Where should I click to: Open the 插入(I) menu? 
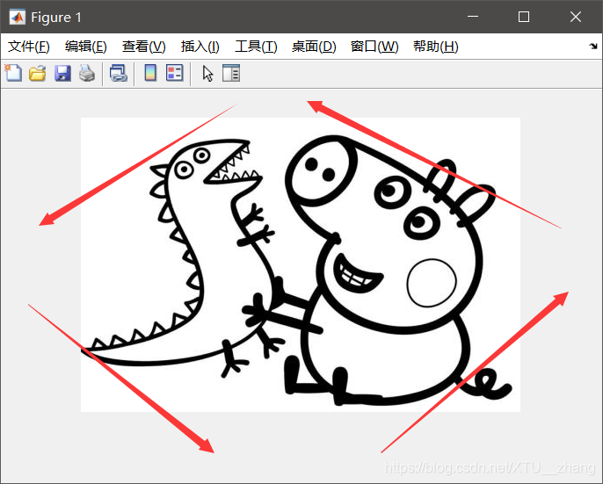click(200, 47)
